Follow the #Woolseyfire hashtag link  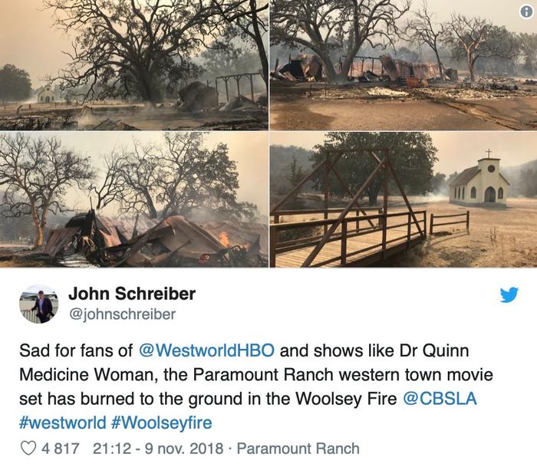(x=162, y=423)
